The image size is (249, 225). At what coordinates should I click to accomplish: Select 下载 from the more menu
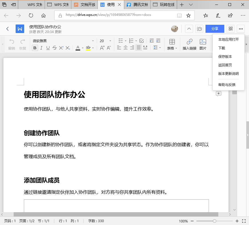(222, 48)
